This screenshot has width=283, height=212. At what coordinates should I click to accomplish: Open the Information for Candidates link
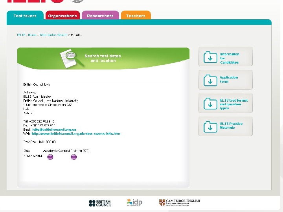[x=230, y=58]
